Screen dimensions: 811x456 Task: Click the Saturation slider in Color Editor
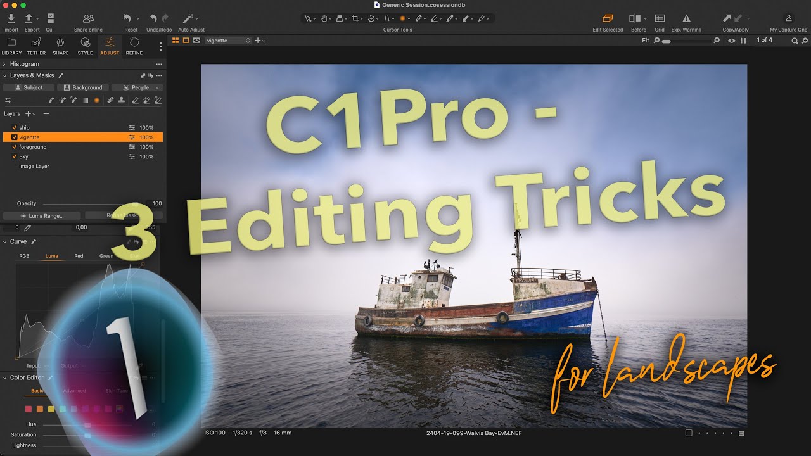pyautogui.click(x=88, y=434)
